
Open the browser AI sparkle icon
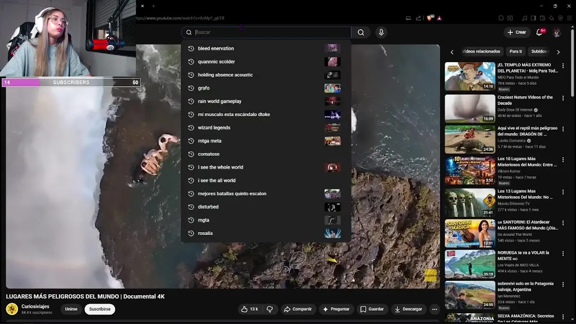(x=551, y=18)
